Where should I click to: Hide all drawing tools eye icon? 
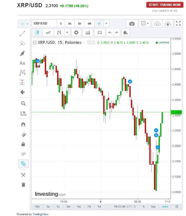click(24, 154)
